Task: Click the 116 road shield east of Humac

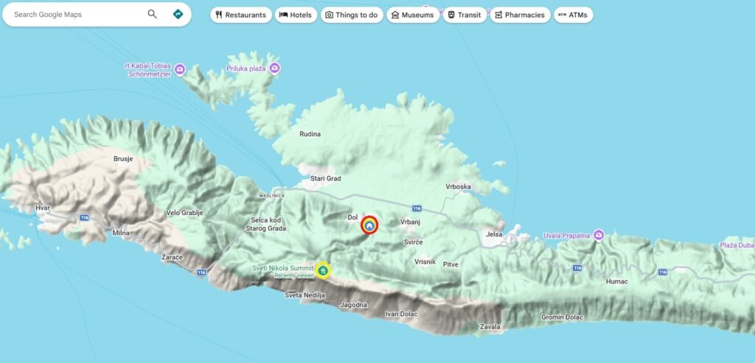Action: tap(663, 272)
